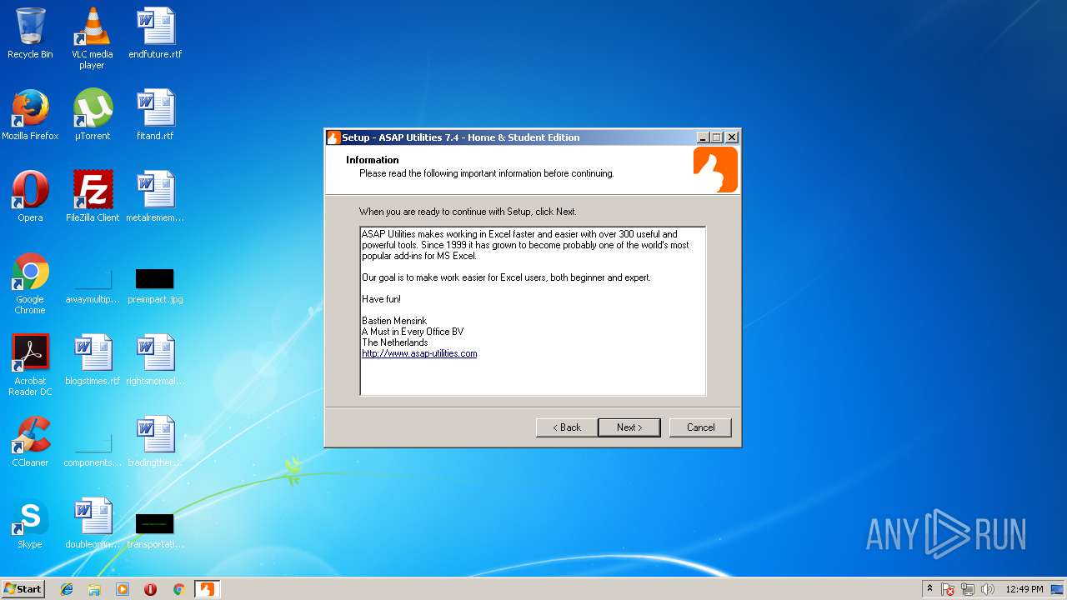Launch Skype desktop shortcut

pyautogui.click(x=30, y=523)
